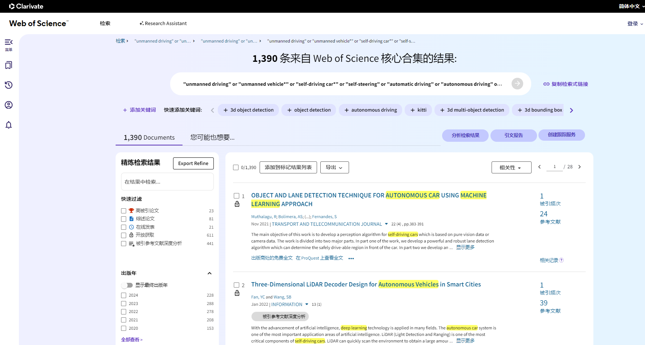Open Research Assistant in header
The width and height of the screenshot is (645, 345).
(163, 23)
